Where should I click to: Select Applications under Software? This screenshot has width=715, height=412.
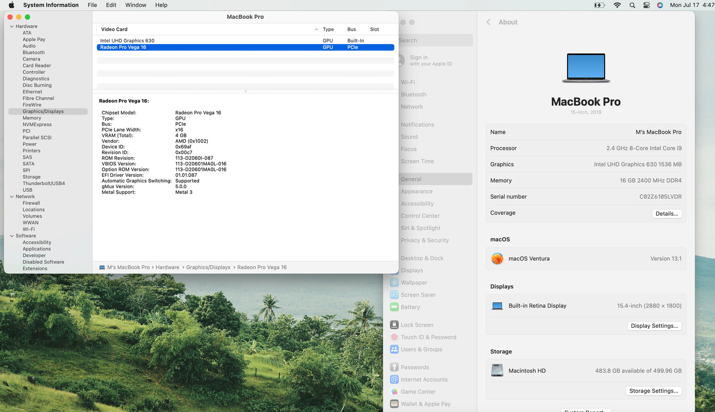36,249
